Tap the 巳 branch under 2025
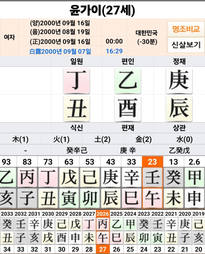 [116, 238]
